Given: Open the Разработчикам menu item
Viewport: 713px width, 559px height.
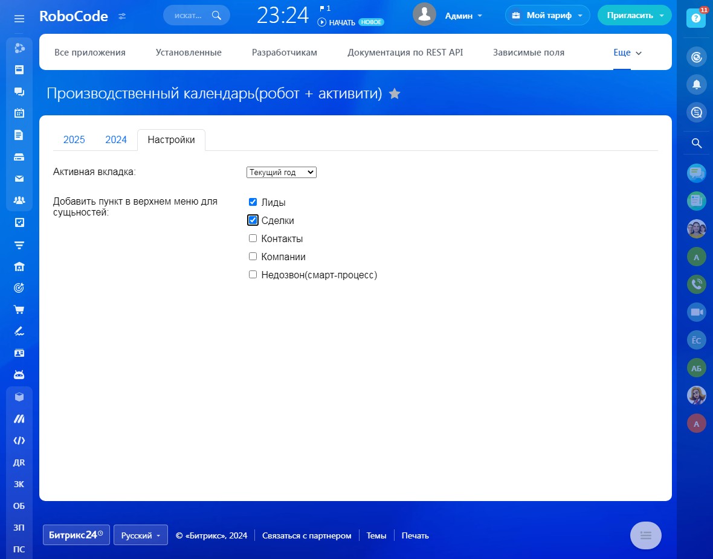Looking at the screenshot, I should tap(284, 53).
